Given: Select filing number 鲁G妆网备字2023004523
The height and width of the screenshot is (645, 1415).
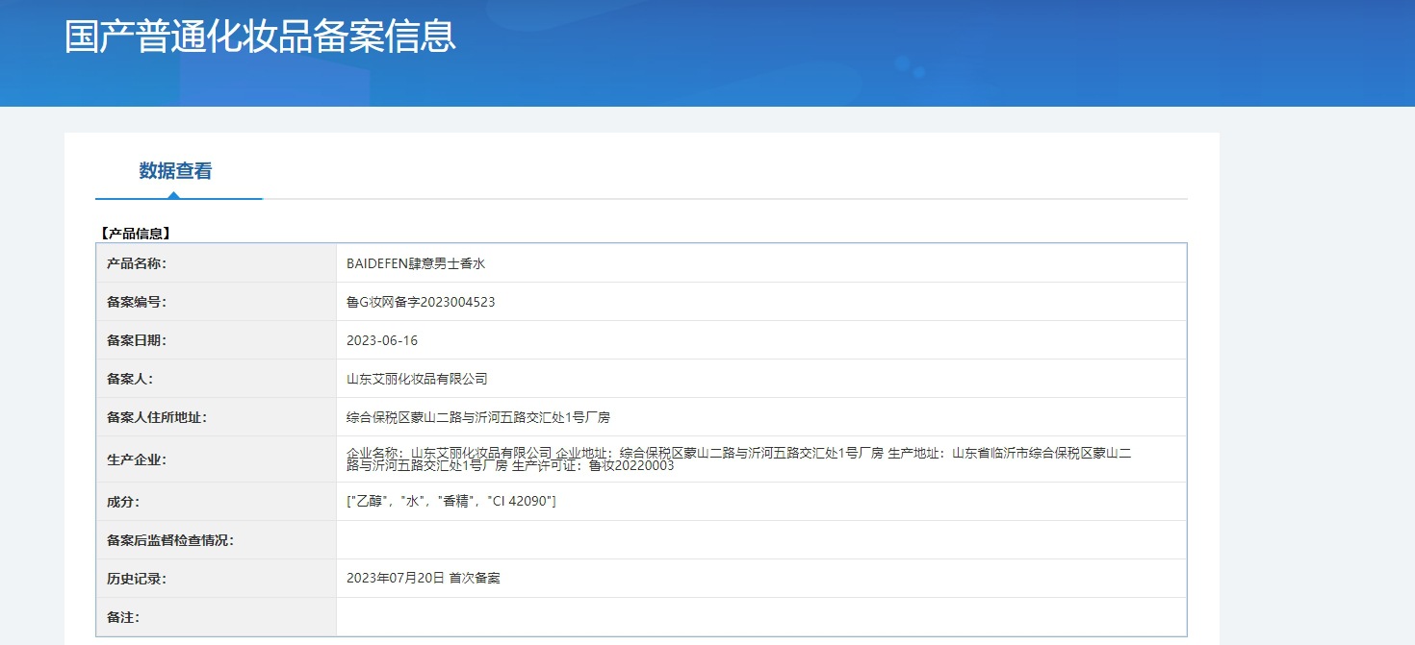Looking at the screenshot, I should pyautogui.click(x=421, y=302).
